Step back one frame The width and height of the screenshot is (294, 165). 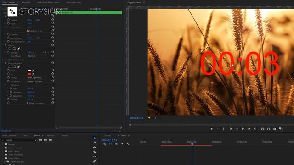click(x=237, y=129)
